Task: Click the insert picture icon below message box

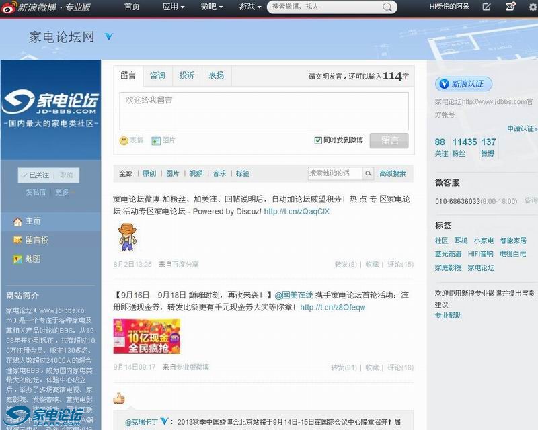Action: click(x=156, y=140)
